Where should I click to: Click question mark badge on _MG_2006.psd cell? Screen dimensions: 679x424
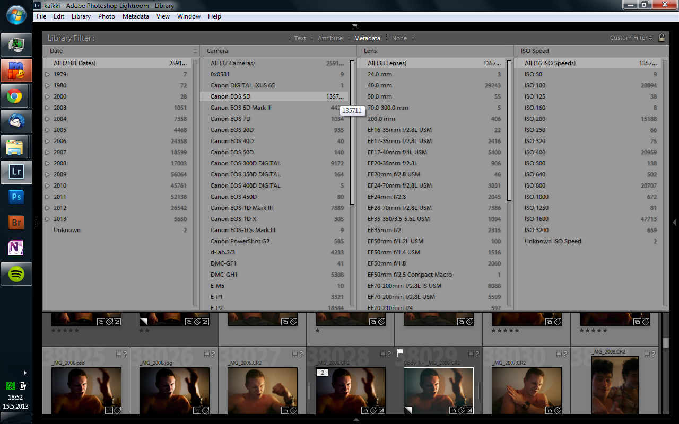point(125,354)
